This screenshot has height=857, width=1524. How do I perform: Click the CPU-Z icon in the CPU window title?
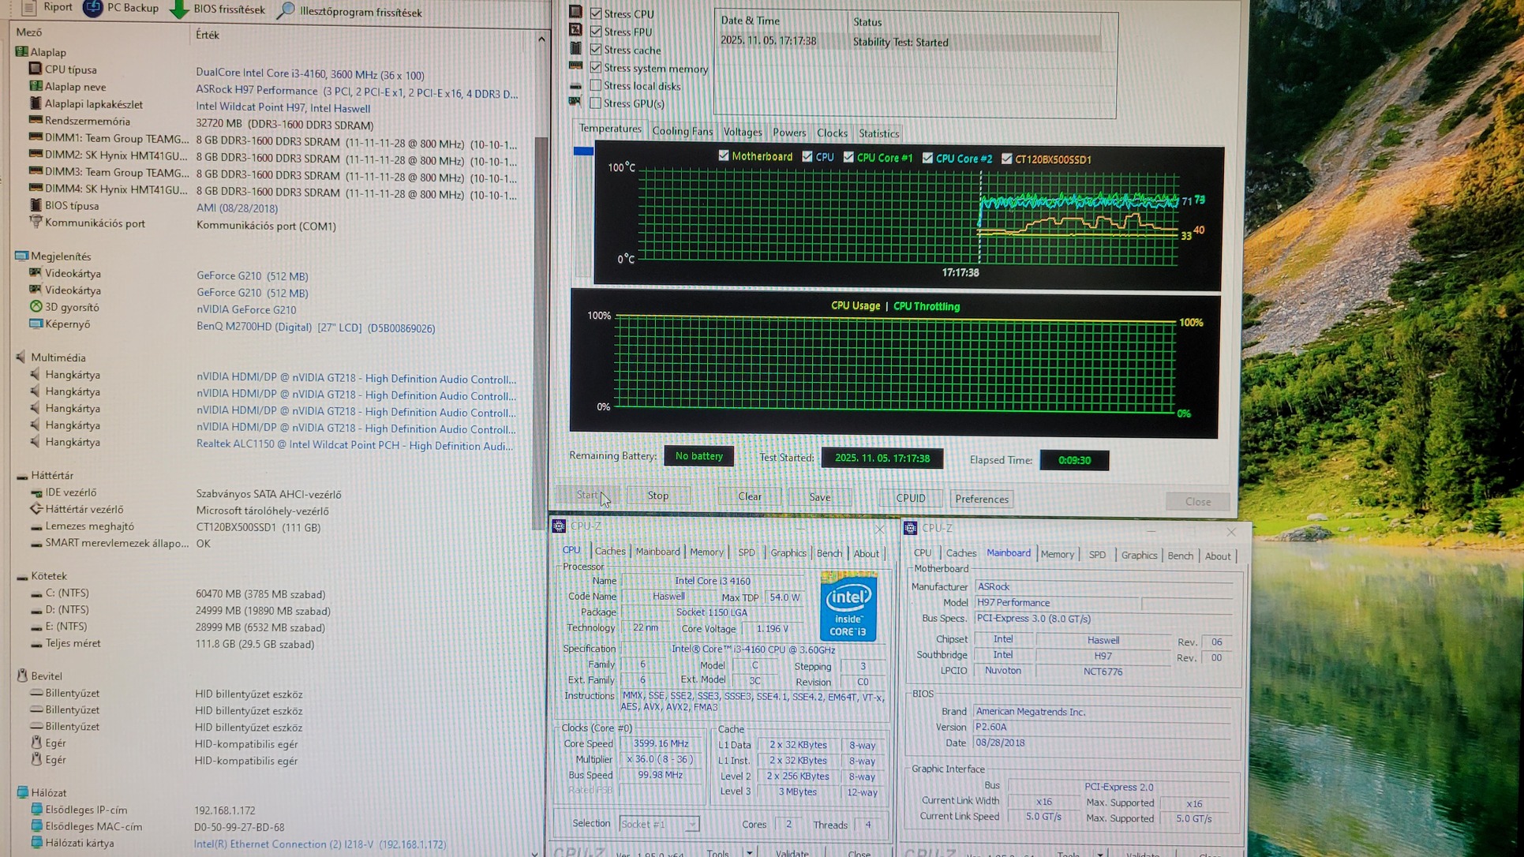tap(559, 526)
